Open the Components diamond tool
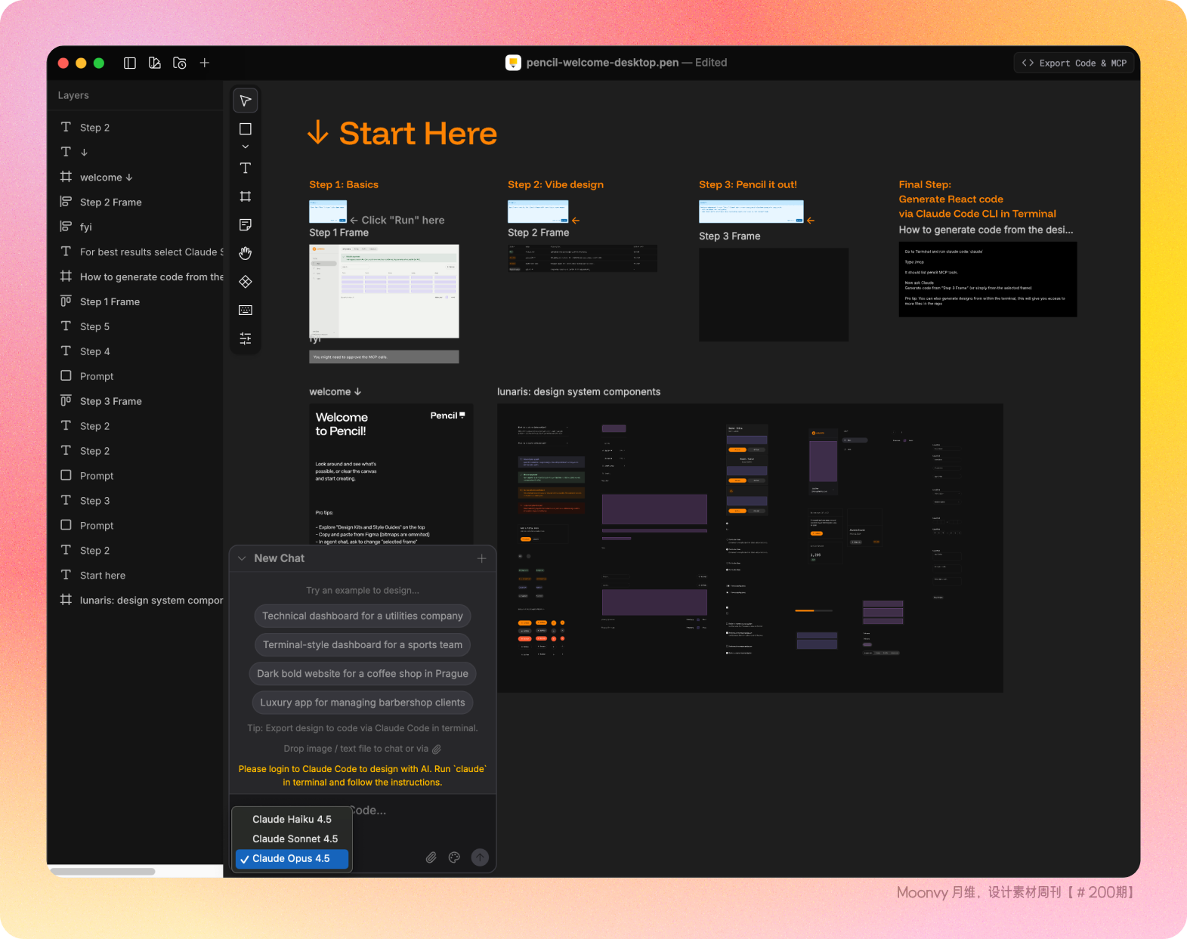 (246, 282)
